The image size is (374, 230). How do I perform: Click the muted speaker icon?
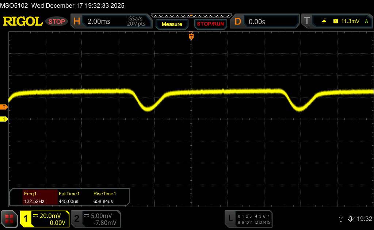pos(351,219)
